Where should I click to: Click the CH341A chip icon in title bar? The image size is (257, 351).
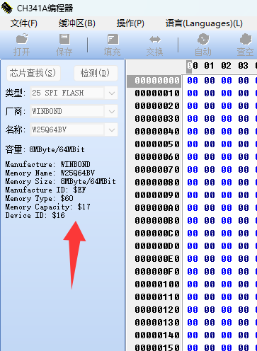point(6,8)
